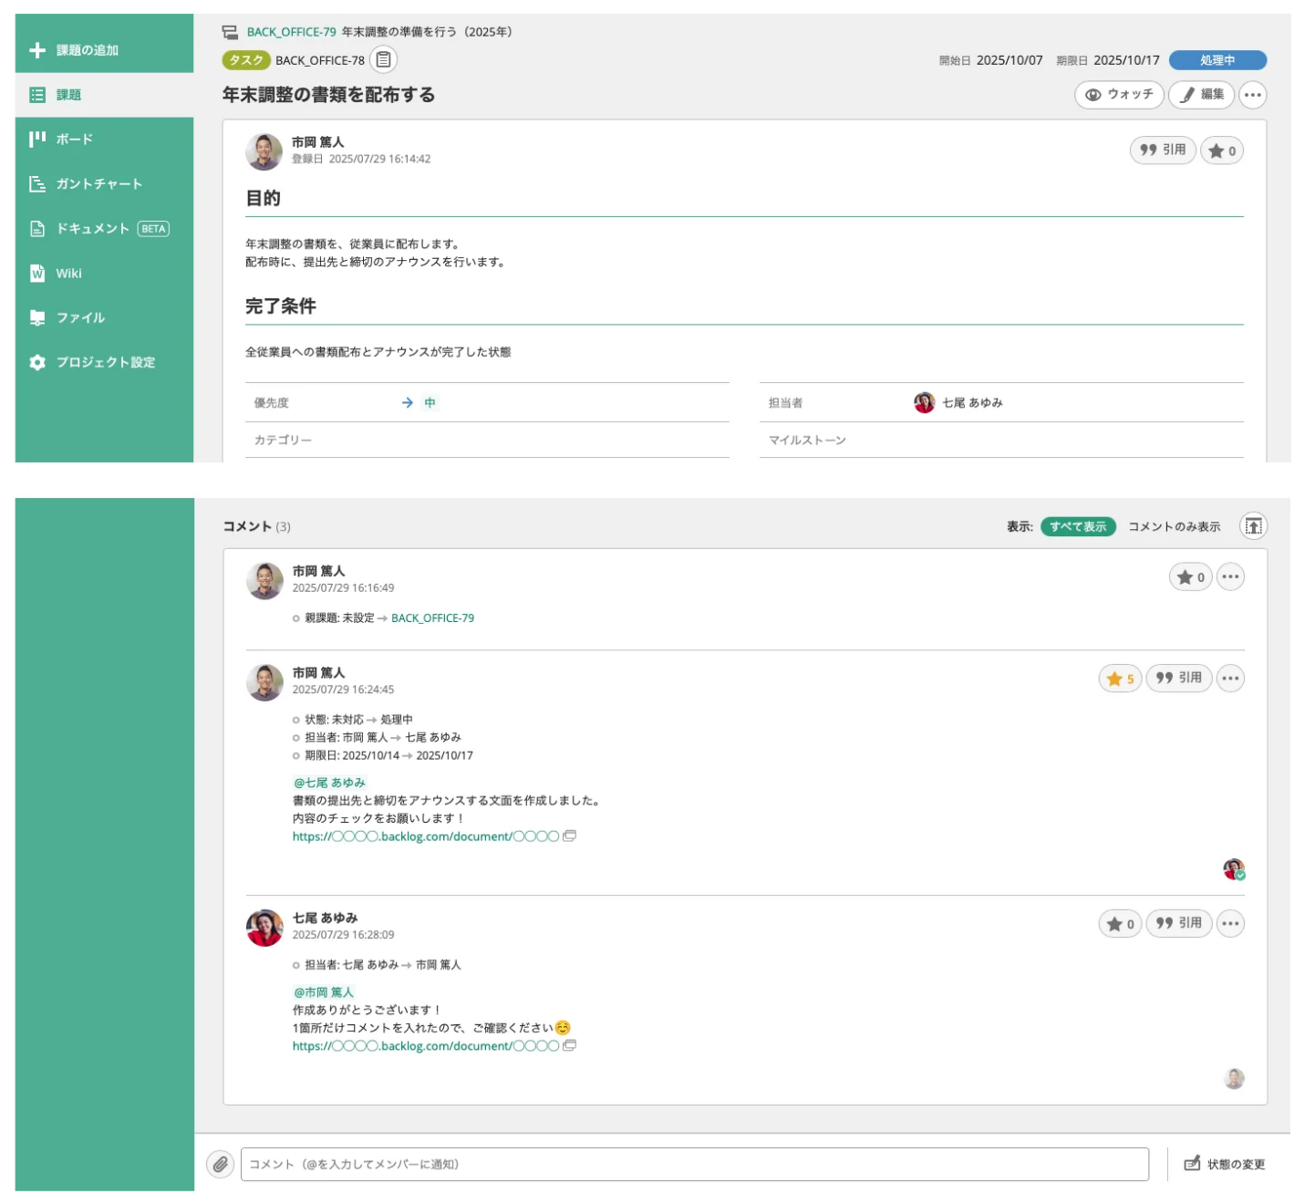This screenshot has height=1204, width=1305.
Task: Quote the 16:28:09 comment
Action: tap(1179, 924)
